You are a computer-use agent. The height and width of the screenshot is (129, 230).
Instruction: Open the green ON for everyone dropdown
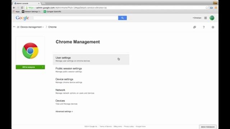pos(30,67)
